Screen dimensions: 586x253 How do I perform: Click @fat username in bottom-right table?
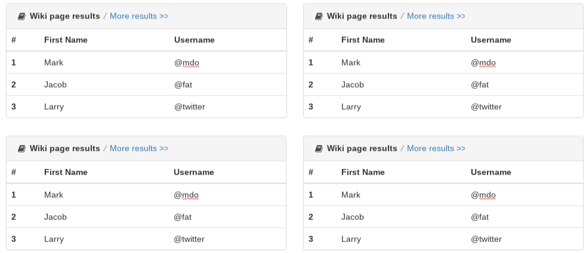(x=480, y=217)
